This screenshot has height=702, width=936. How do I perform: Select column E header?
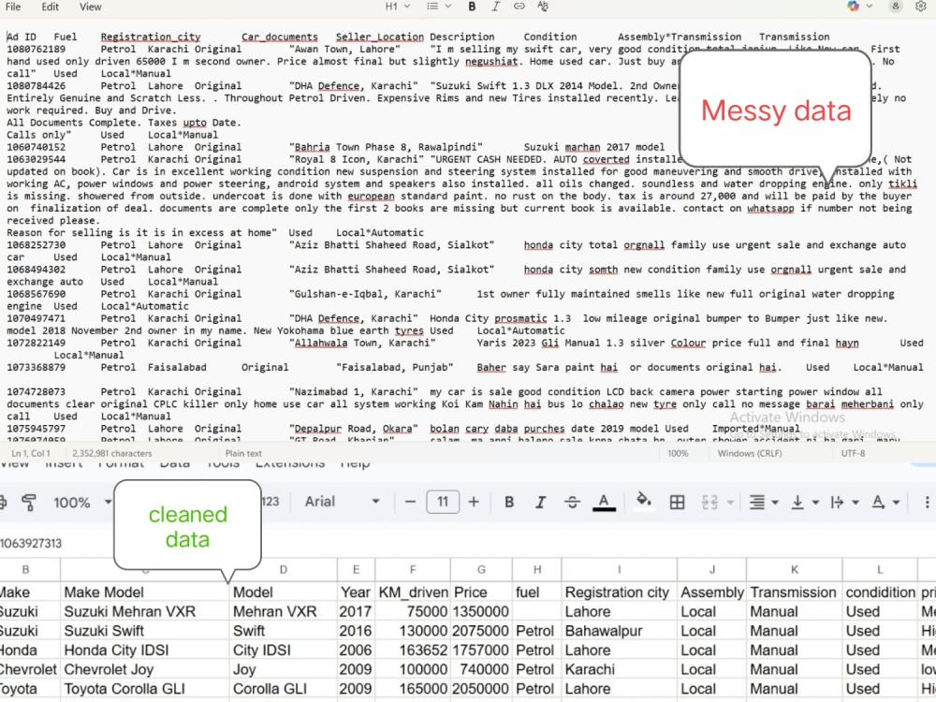(x=356, y=569)
